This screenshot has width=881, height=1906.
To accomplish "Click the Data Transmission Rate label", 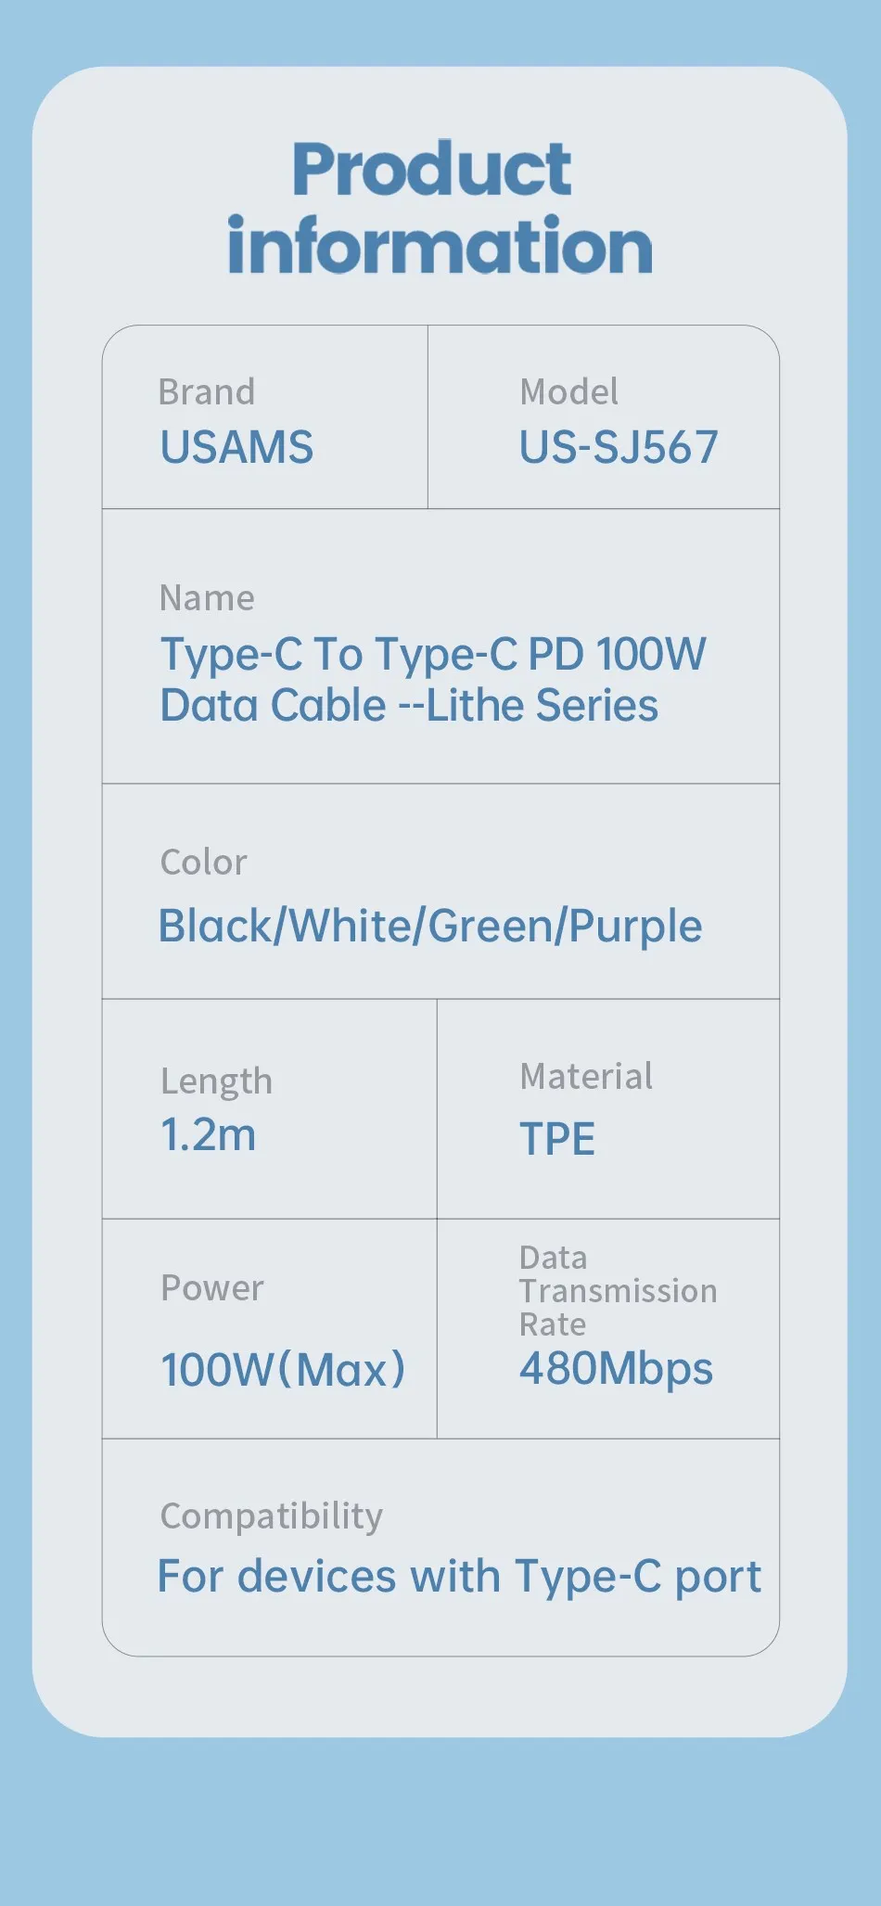I will pyautogui.click(x=618, y=1291).
